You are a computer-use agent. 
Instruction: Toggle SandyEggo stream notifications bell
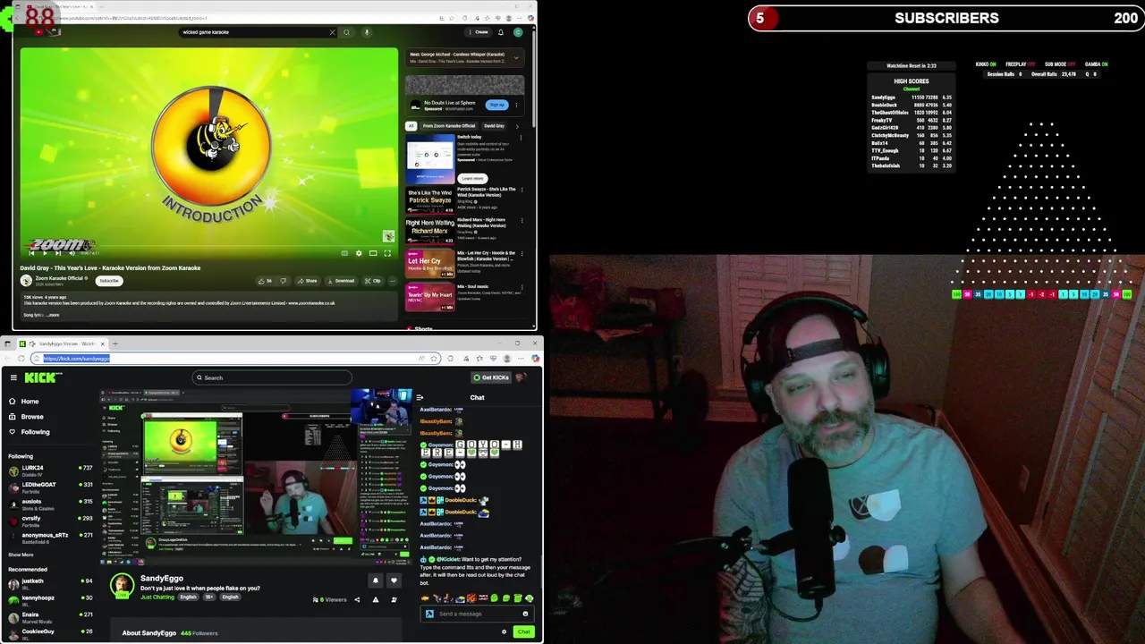pyautogui.click(x=376, y=580)
